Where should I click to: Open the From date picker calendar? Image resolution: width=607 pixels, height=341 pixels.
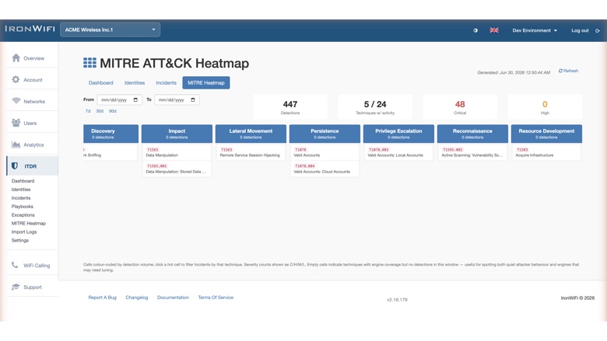135,99
